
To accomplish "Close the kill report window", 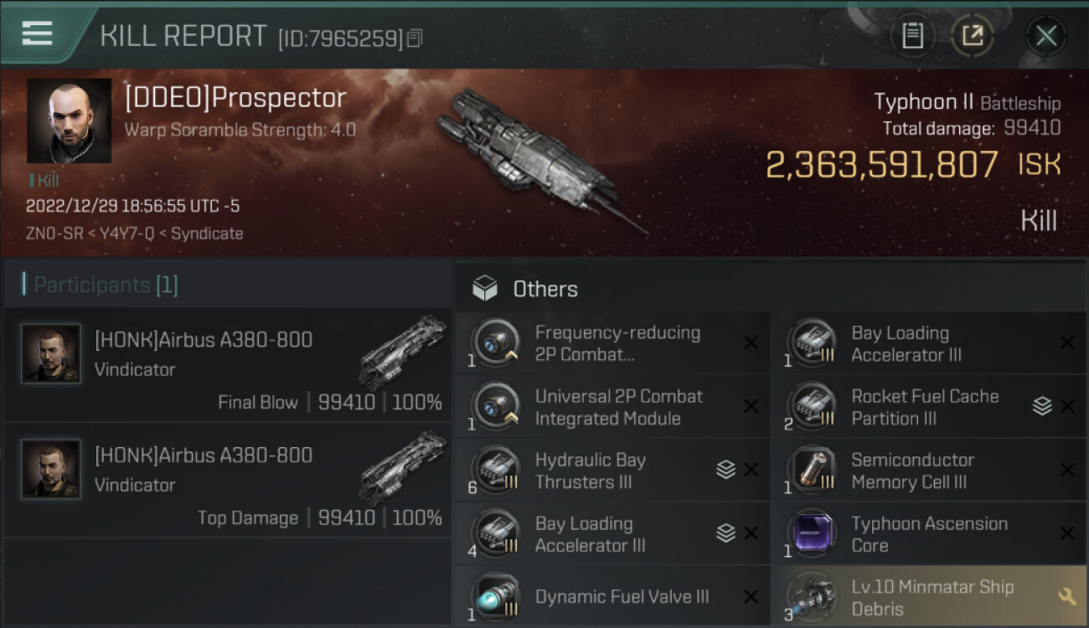I will [1045, 36].
